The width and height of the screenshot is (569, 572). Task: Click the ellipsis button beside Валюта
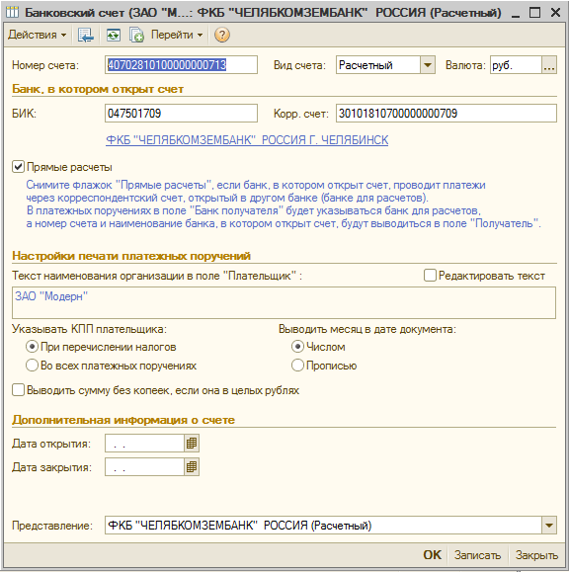pos(549,65)
